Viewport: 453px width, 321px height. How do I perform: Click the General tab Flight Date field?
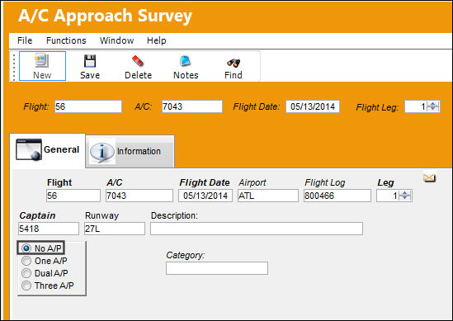pos(205,196)
